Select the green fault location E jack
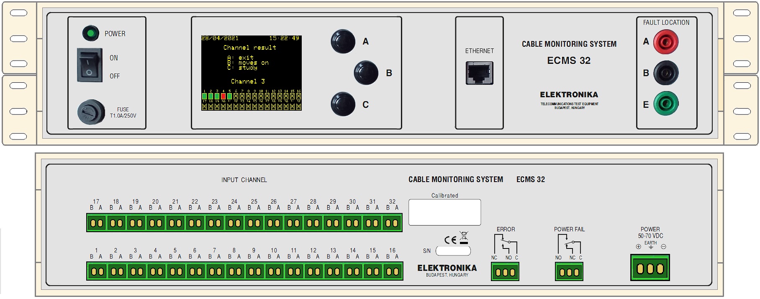760x299 pixels. (x=666, y=104)
